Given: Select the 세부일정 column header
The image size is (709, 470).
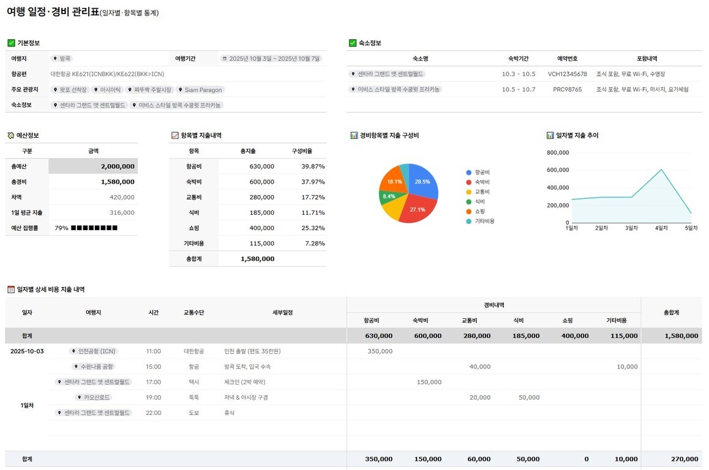Looking at the screenshot, I should click(282, 312).
